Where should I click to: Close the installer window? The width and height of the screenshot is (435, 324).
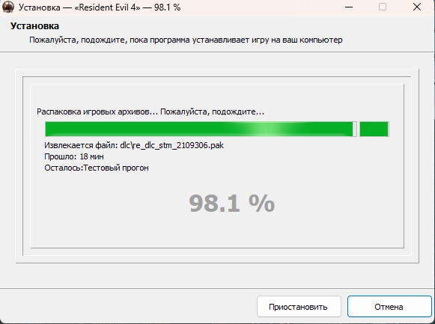417,7
